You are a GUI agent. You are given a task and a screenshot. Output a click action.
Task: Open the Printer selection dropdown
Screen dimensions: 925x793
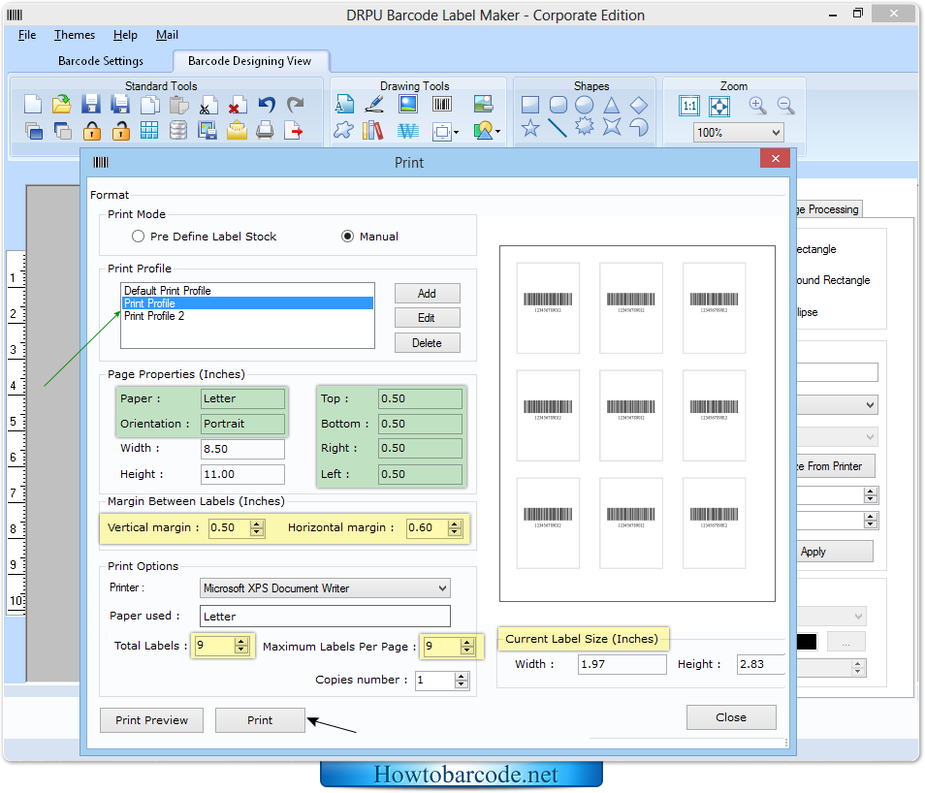pyautogui.click(x=442, y=588)
